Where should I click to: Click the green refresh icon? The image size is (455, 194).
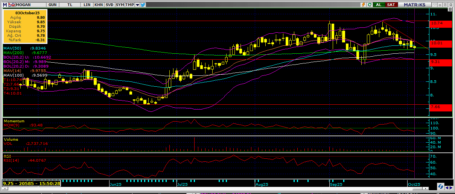click(x=370, y=5)
